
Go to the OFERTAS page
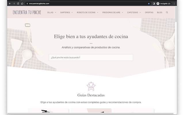click(x=149, y=12)
